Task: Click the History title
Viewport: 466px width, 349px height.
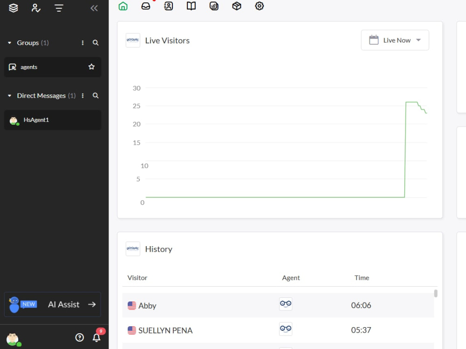Action: (159, 249)
